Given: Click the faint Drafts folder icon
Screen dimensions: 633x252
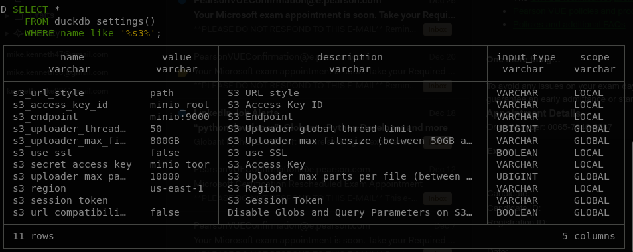Looking at the screenshot, I should [18, 17].
